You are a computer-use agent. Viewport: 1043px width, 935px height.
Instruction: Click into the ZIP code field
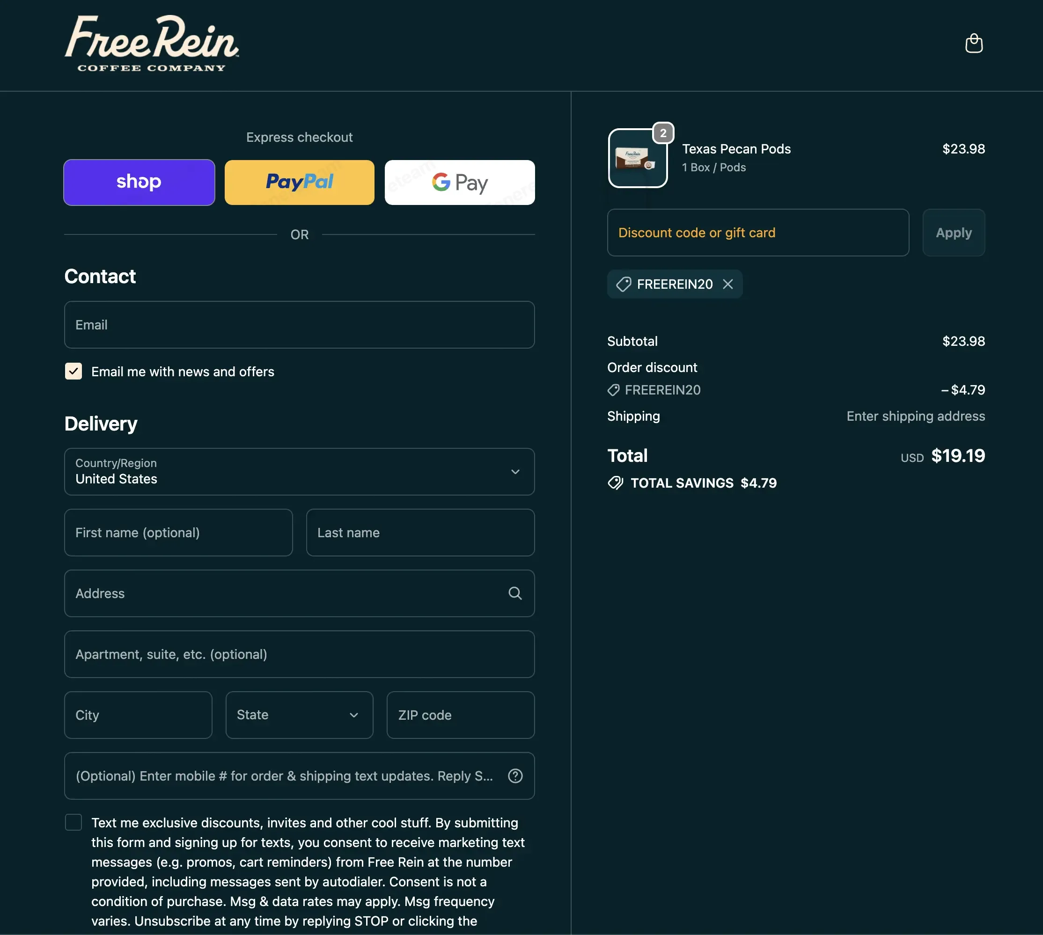460,715
